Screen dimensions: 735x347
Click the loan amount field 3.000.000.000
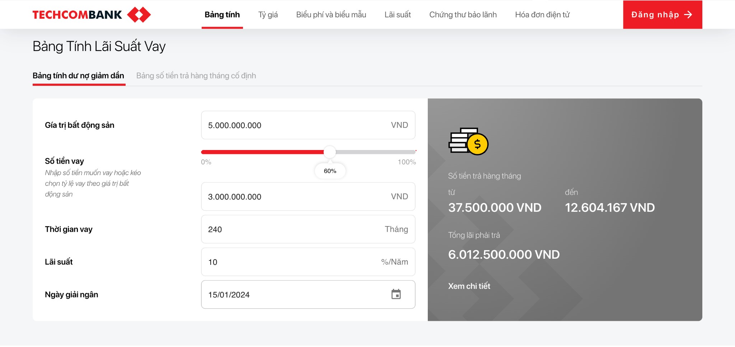coord(308,197)
